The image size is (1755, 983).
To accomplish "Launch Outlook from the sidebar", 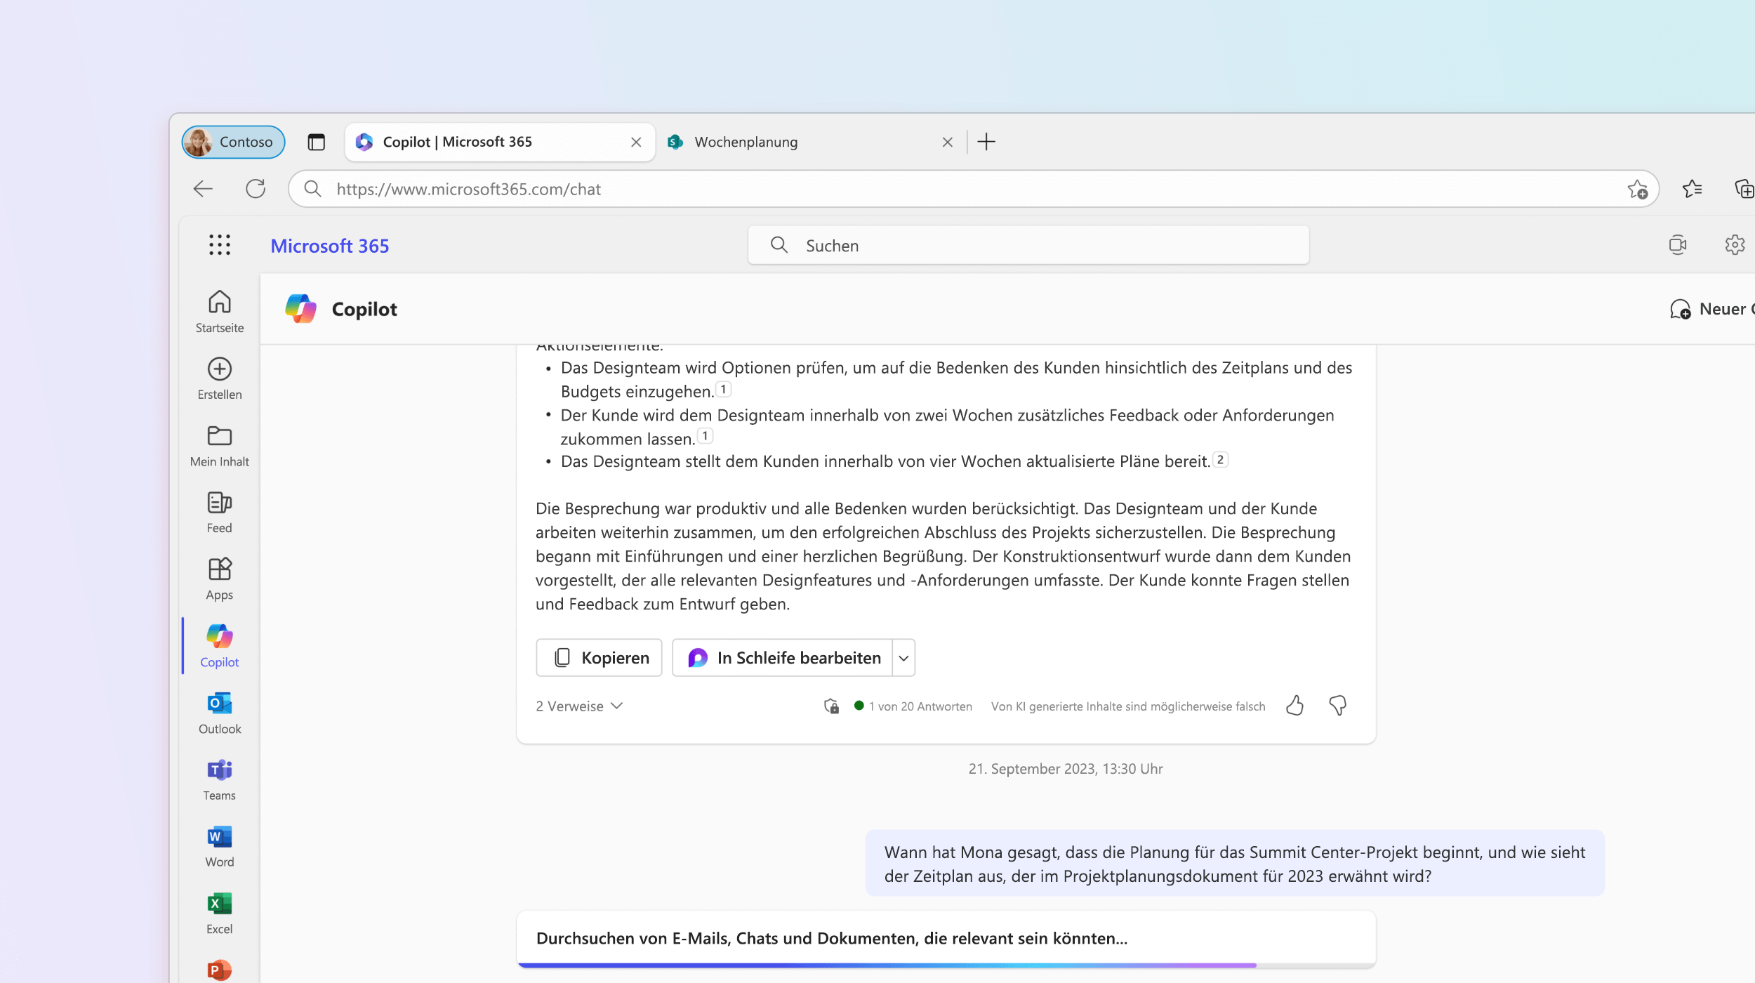I will (x=220, y=713).
